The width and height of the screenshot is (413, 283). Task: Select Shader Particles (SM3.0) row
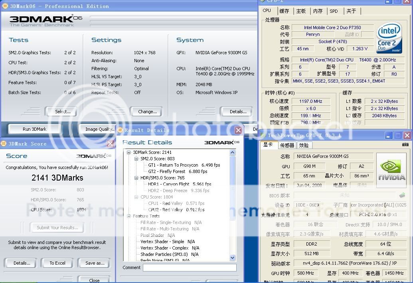169,254
